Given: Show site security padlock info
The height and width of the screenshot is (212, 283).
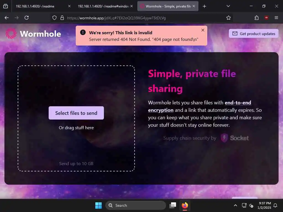Looking at the screenshot, I should 62,18.
